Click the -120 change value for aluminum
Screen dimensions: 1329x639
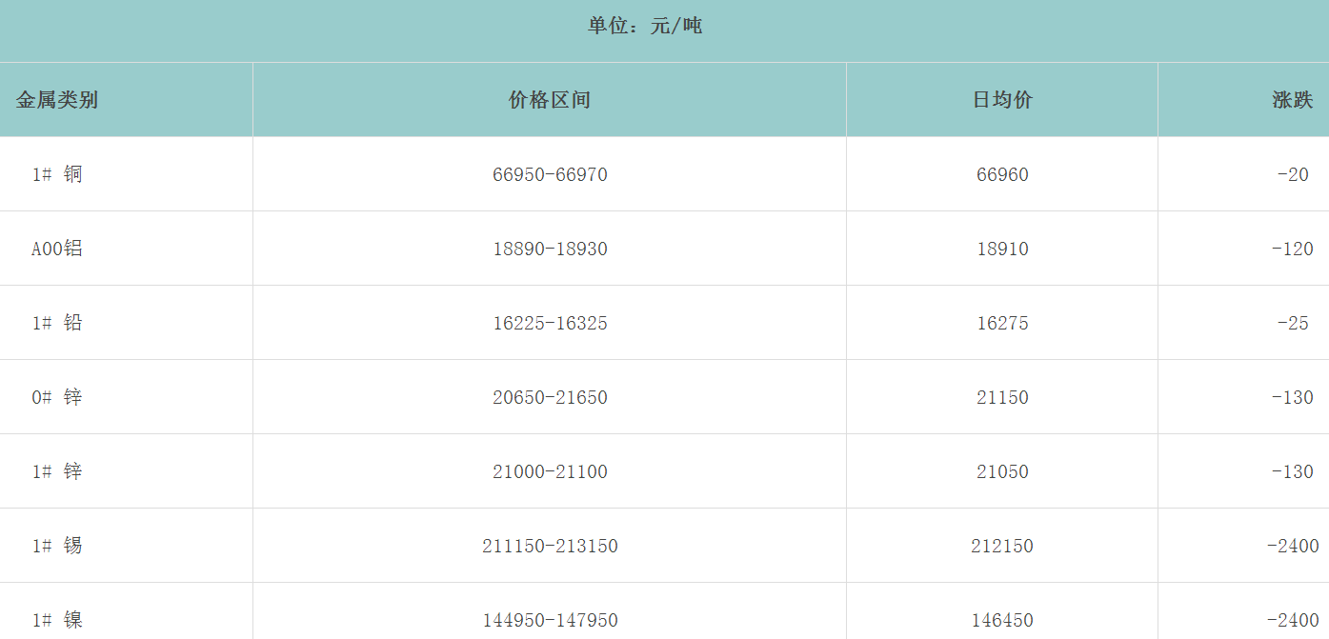tap(1292, 249)
